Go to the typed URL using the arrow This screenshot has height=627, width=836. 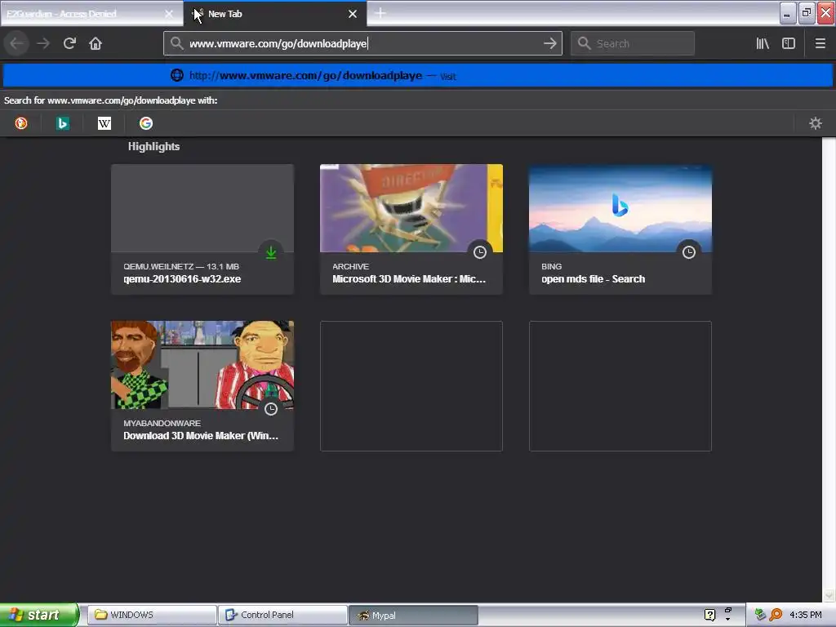(550, 43)
